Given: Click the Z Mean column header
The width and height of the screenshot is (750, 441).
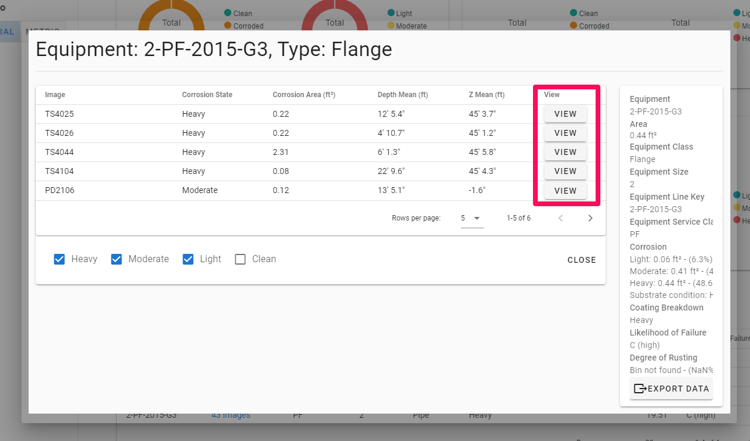Looking at the screenshot, I should pos(486,95).
